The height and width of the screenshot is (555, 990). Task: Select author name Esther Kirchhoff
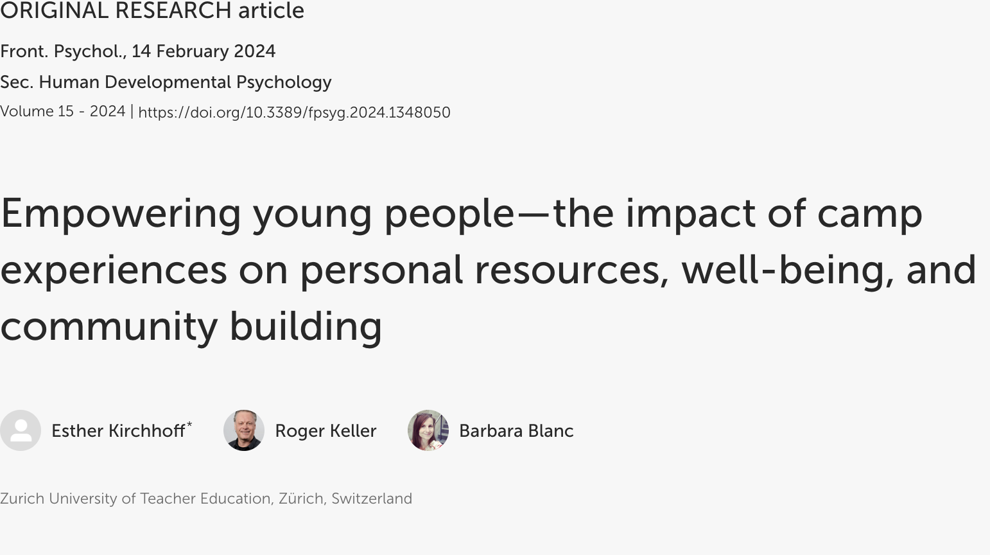pos(118,431)
